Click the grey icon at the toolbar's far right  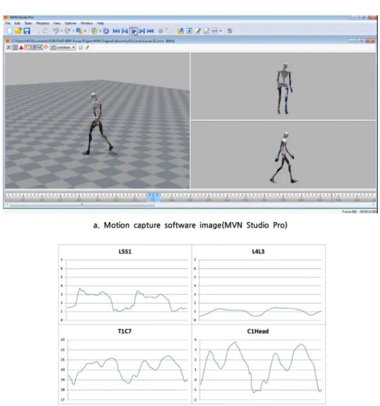pos(230,31)
